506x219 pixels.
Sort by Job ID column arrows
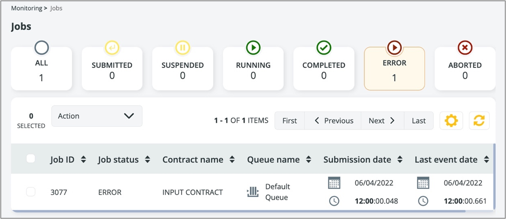point(83,160)
